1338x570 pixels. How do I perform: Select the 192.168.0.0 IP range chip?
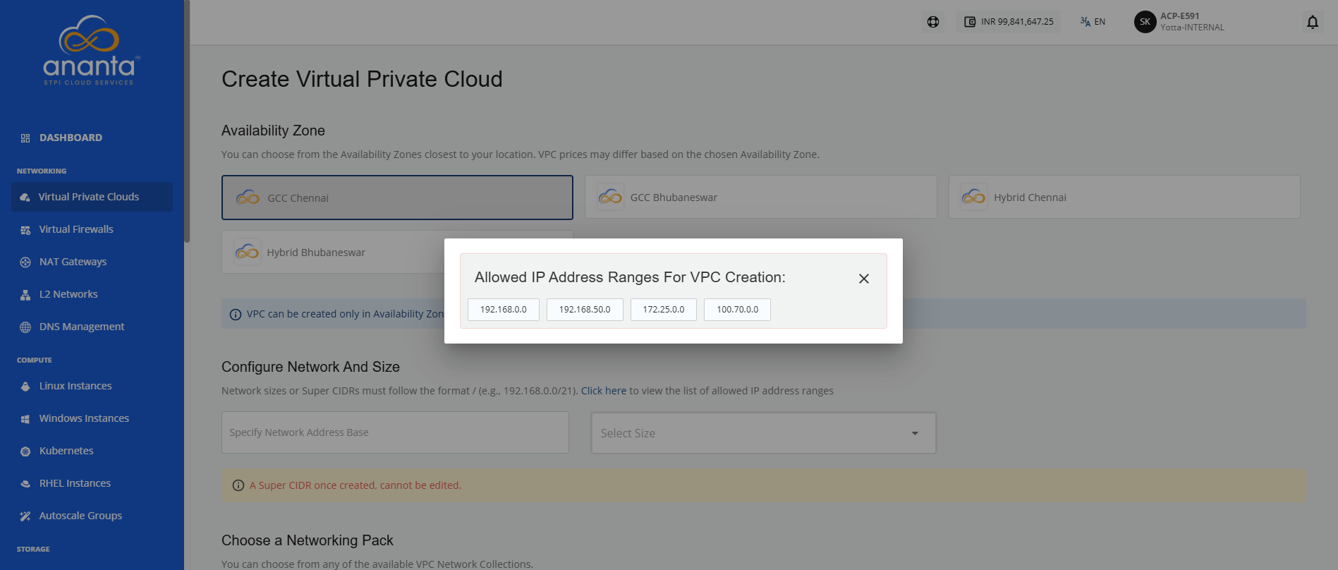(x=504, y=310)
